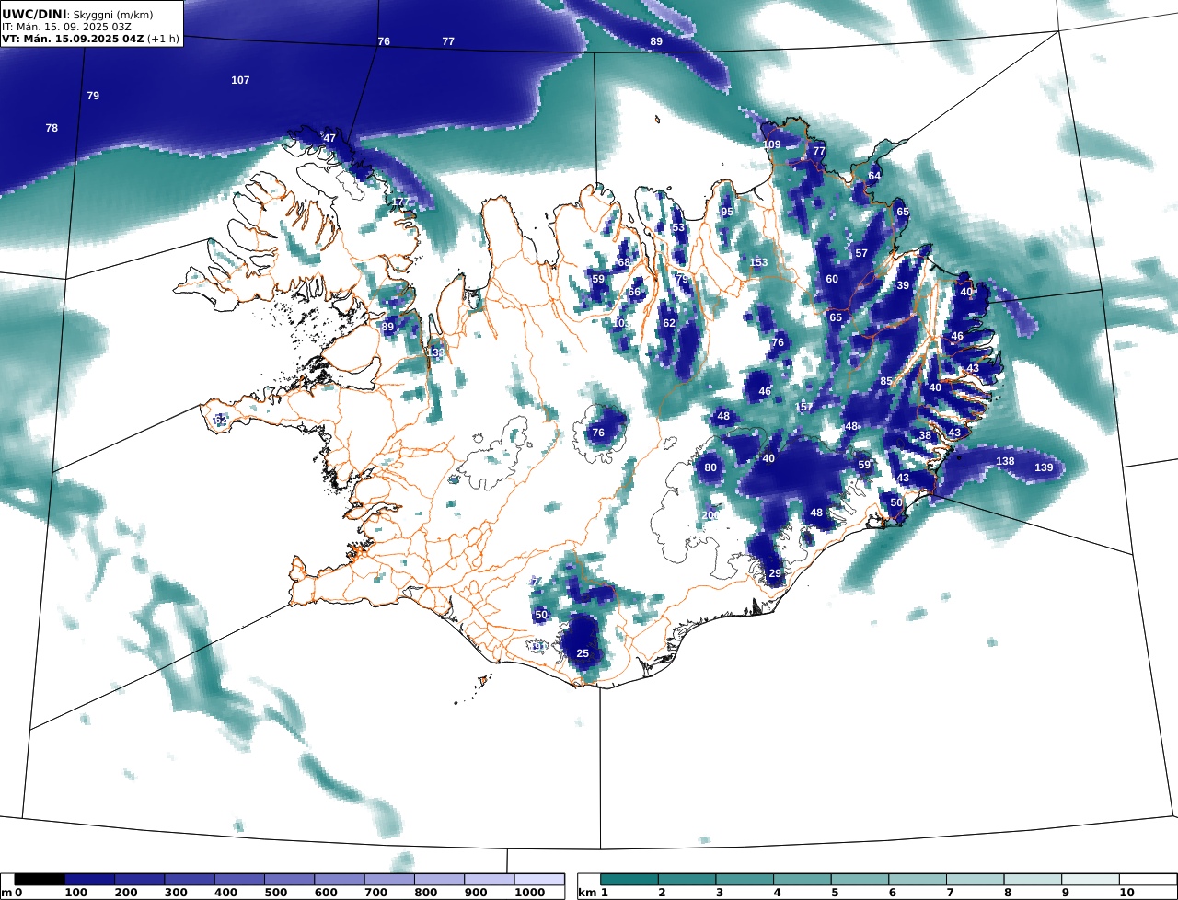Image resolution: width=1178 pixels, height=900 pixels.
Task: Click the visibility value 25 near the south coast
Action: [x=583, y=653]
